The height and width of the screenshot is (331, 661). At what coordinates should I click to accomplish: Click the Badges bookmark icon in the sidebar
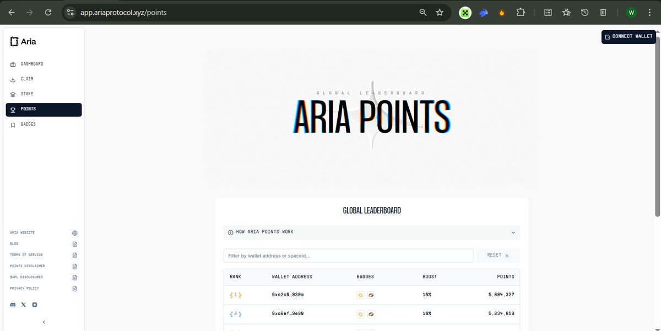pos(12,124)
